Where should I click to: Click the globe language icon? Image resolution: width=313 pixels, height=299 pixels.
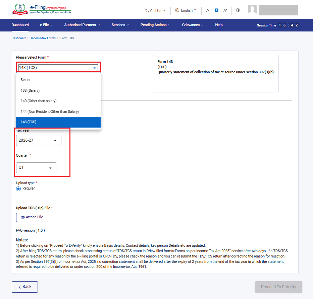point(177,10)
